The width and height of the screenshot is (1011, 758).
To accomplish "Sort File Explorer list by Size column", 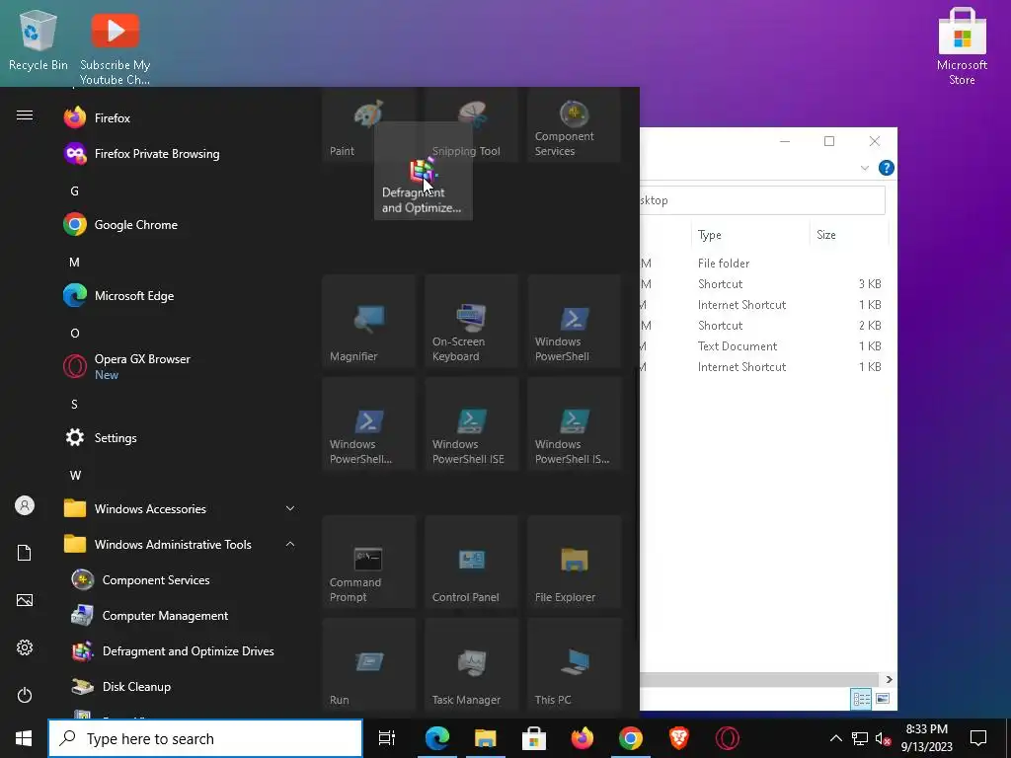I will (848, 235).
